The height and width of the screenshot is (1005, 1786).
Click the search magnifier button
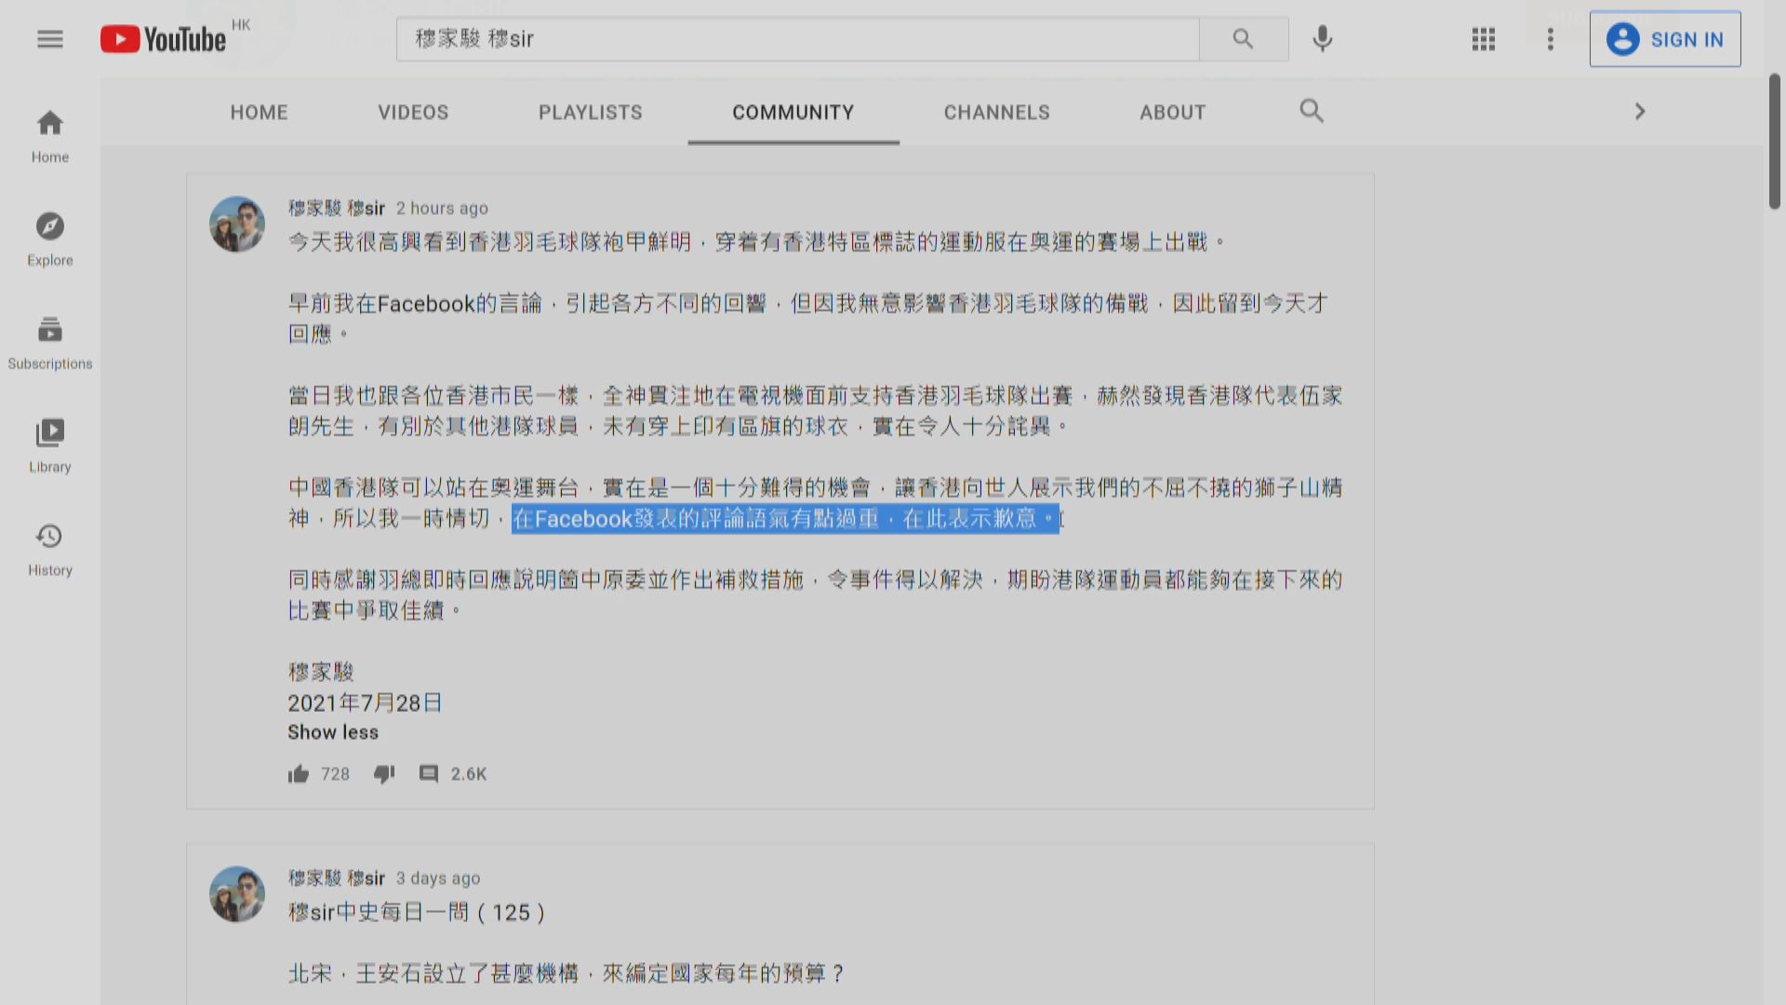[1243, 39]
